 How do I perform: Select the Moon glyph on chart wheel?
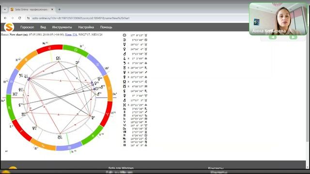tap(77, 63)
